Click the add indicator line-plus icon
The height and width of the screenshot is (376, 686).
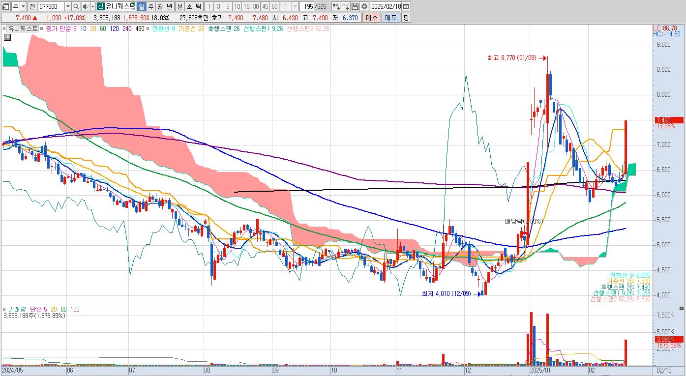coord(345,6)
